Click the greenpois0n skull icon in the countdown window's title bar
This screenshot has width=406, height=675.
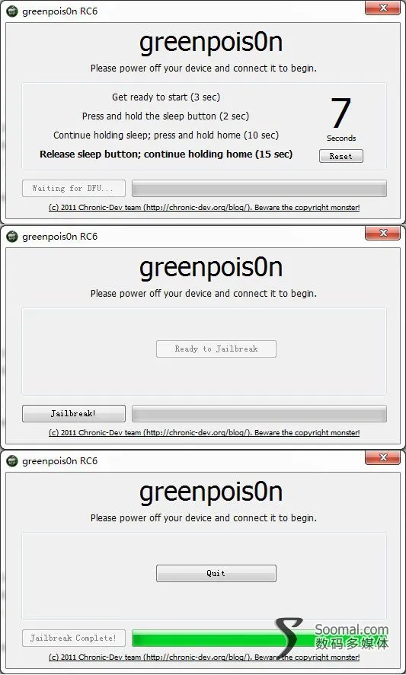(12, 11)
